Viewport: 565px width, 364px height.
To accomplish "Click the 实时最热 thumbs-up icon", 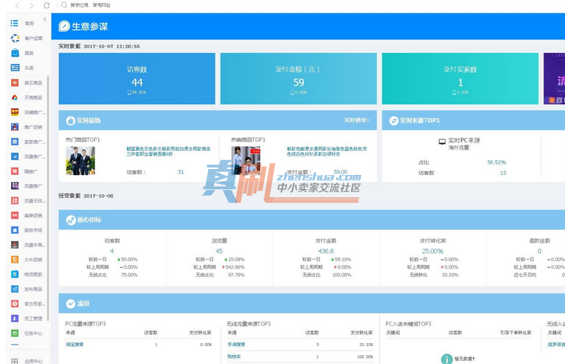I will pos(70,121).
